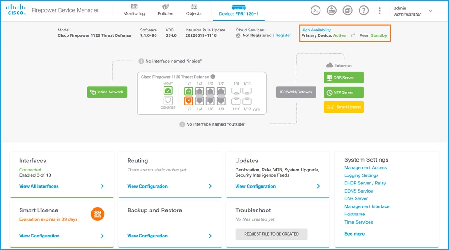This screenshot has height=250, width=449.
Task: Click See more system settings
Action: [355, 234]
